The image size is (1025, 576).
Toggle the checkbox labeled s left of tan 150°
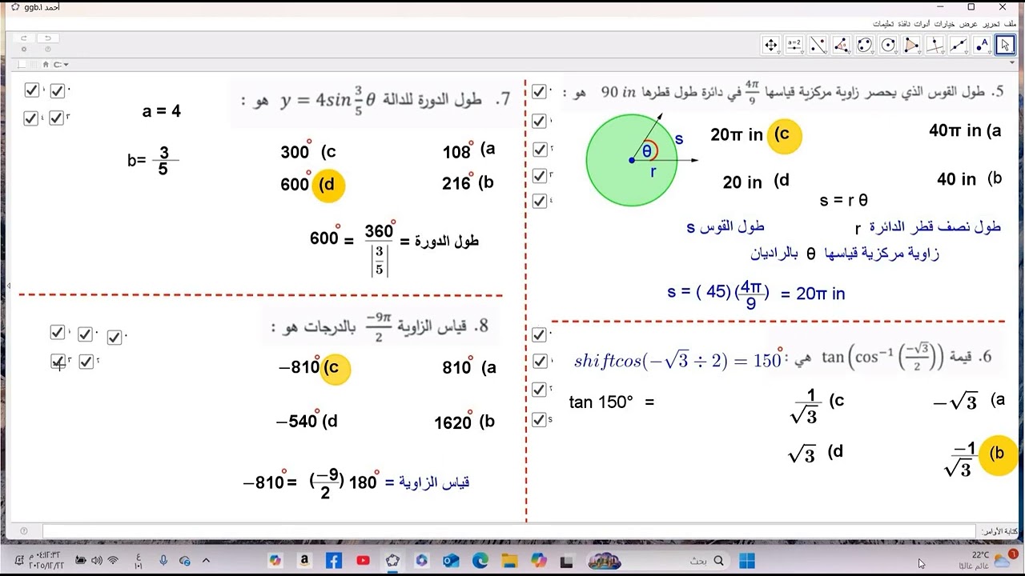click(x=539, y=418)
